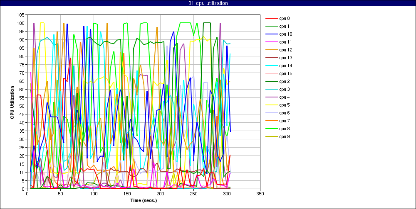The width and height of the screenshot is (416, 209).
Task: Click the "Time (secs.)" x-axis title
Action: pos(144,200)
